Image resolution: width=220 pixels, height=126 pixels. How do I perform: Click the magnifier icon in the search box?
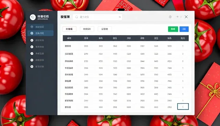click(x=76, y=17)
